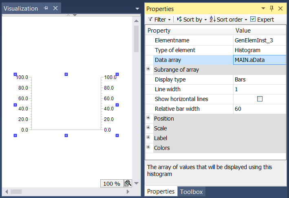Toggle the Expert checkbox
Image resolution: width=289 pixels, height=198 pixels.
(x=253, y=19)
